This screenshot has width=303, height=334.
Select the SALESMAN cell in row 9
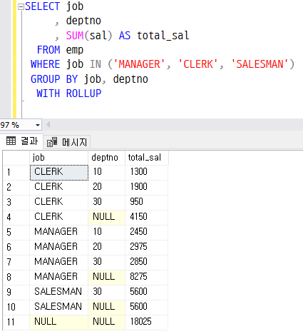tap(58, 292)
